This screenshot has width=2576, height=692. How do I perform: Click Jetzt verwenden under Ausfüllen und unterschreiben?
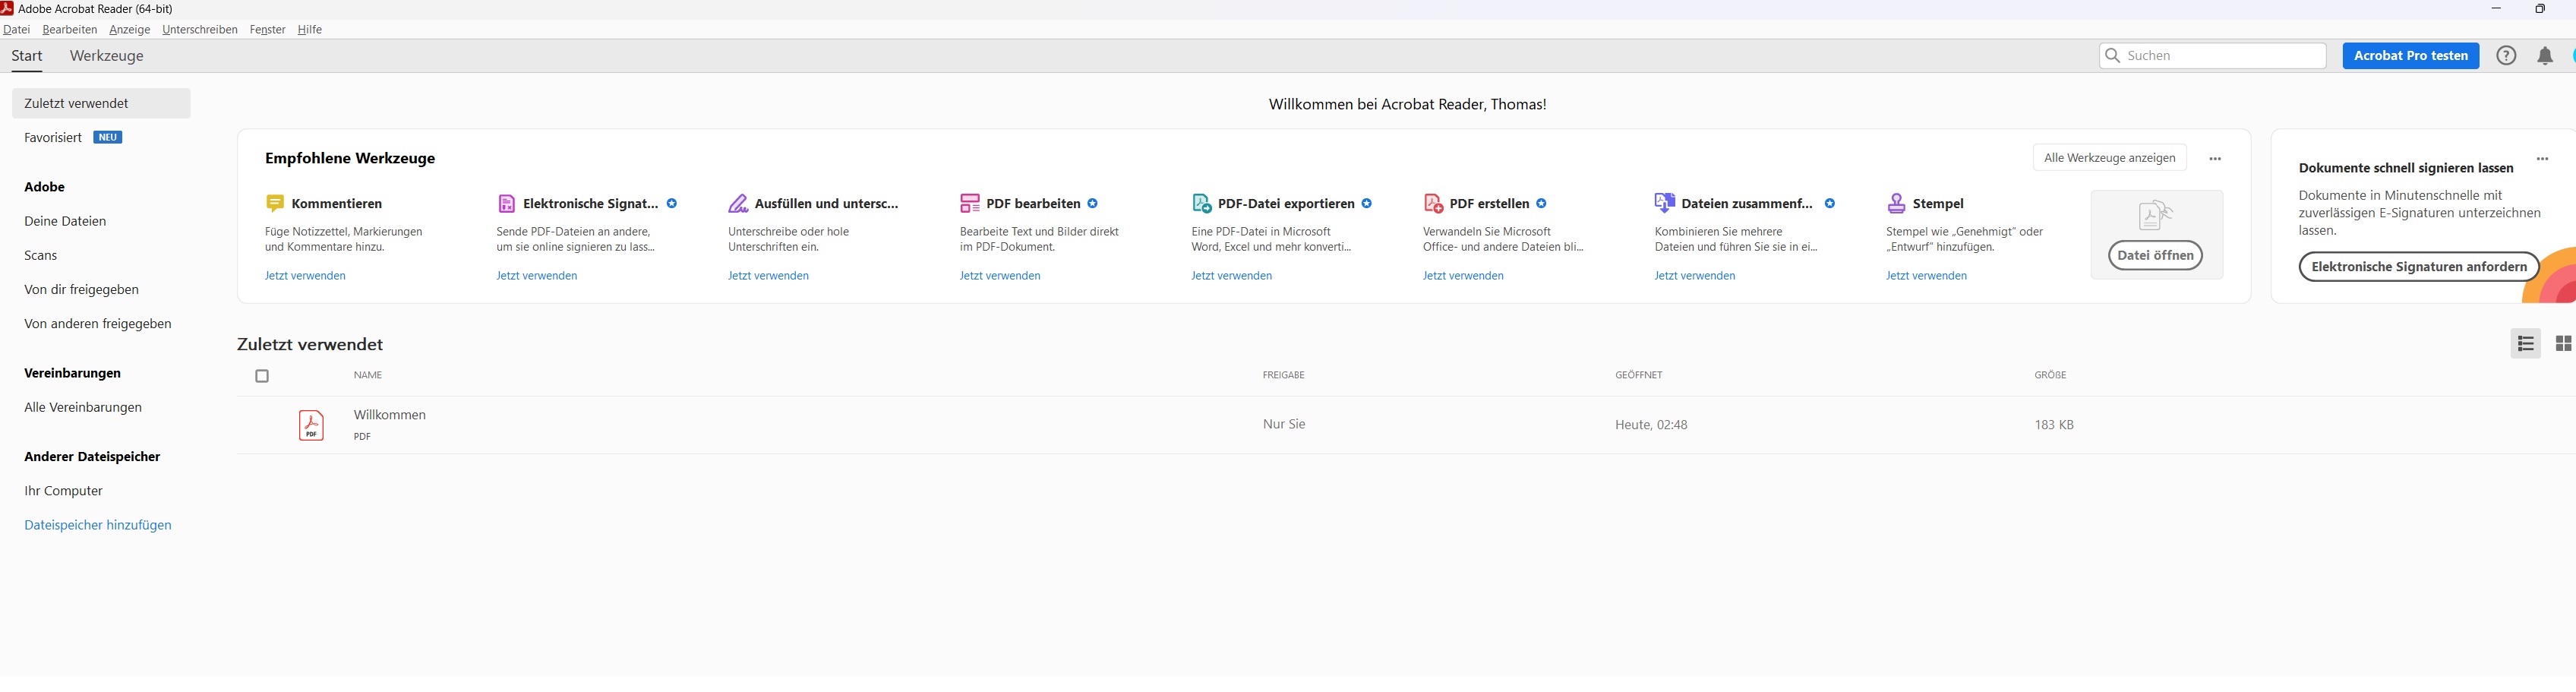tap(768, 276)
